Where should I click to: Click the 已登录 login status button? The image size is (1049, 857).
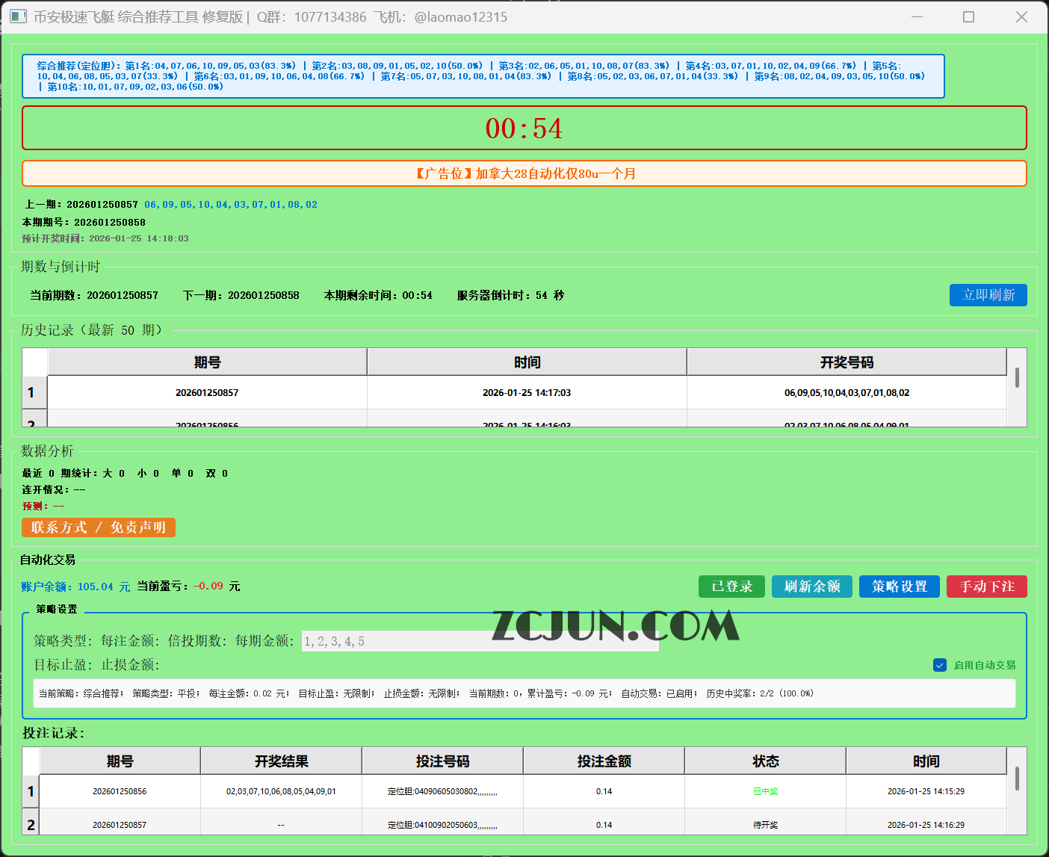[x=731, y=587]
